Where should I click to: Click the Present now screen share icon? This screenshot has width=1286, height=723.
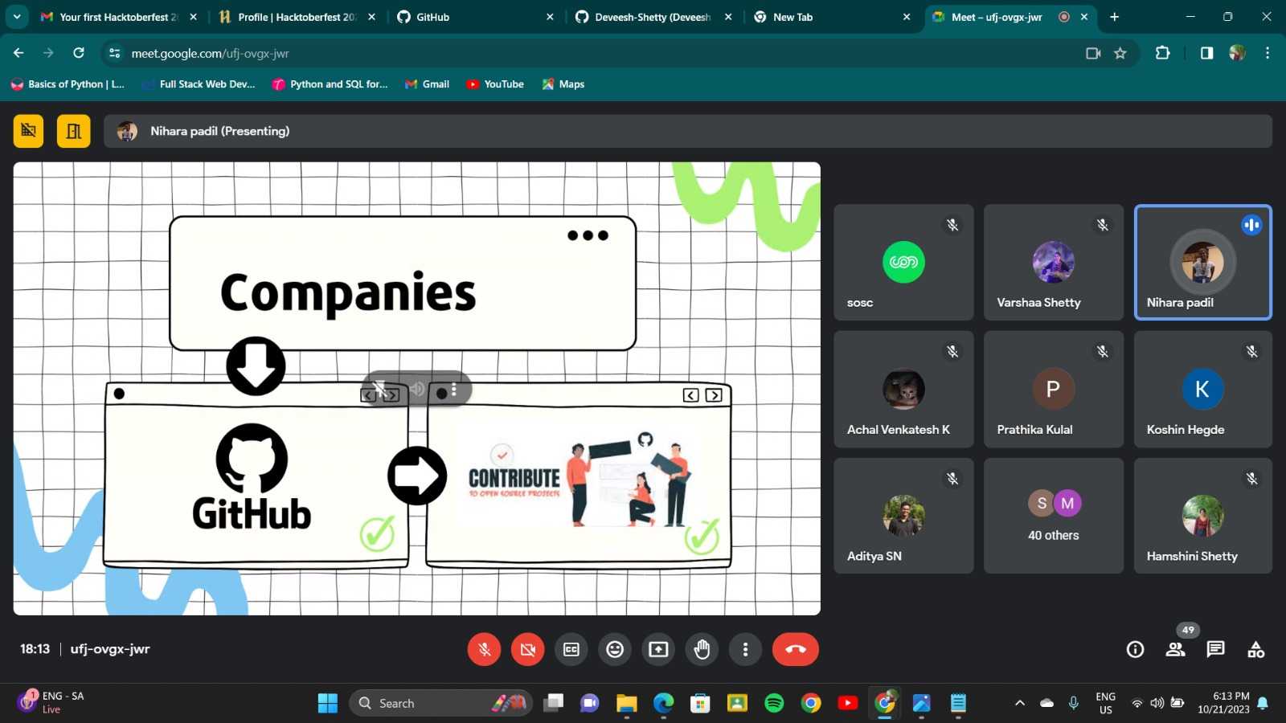click(x=658, y=649)
